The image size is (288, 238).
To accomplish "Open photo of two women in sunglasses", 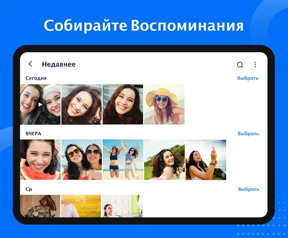I will [82, 160].
